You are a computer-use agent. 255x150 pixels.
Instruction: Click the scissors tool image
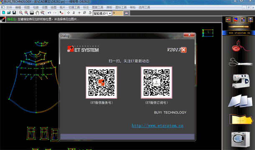pos(240,62)
